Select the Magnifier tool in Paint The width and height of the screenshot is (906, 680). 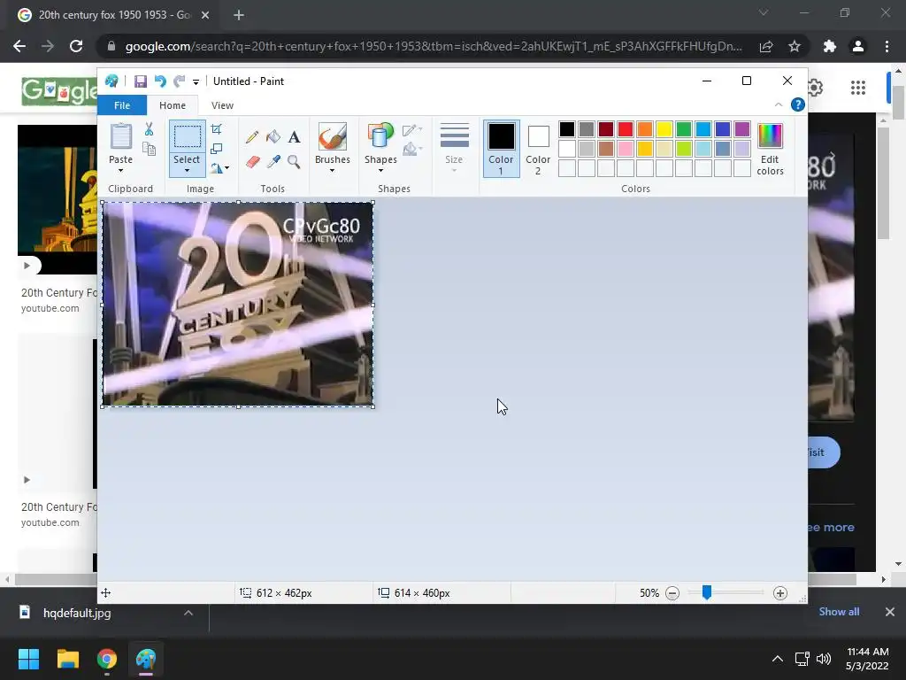pos(294,162)
